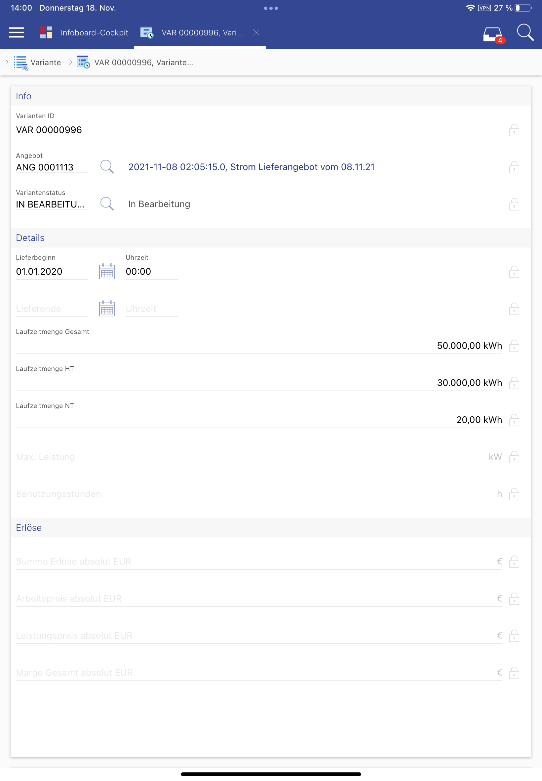Expand chevron before VAR 00000996 breadcrumb
542x781 pixels.
click(71, 63)
